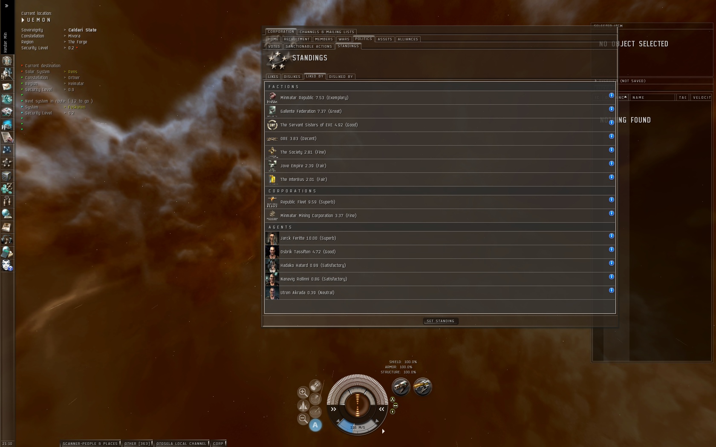This screenshot has height=447, width=716.
Task: Click the zoom in magnifier on HUD
Action: [303, 392]
